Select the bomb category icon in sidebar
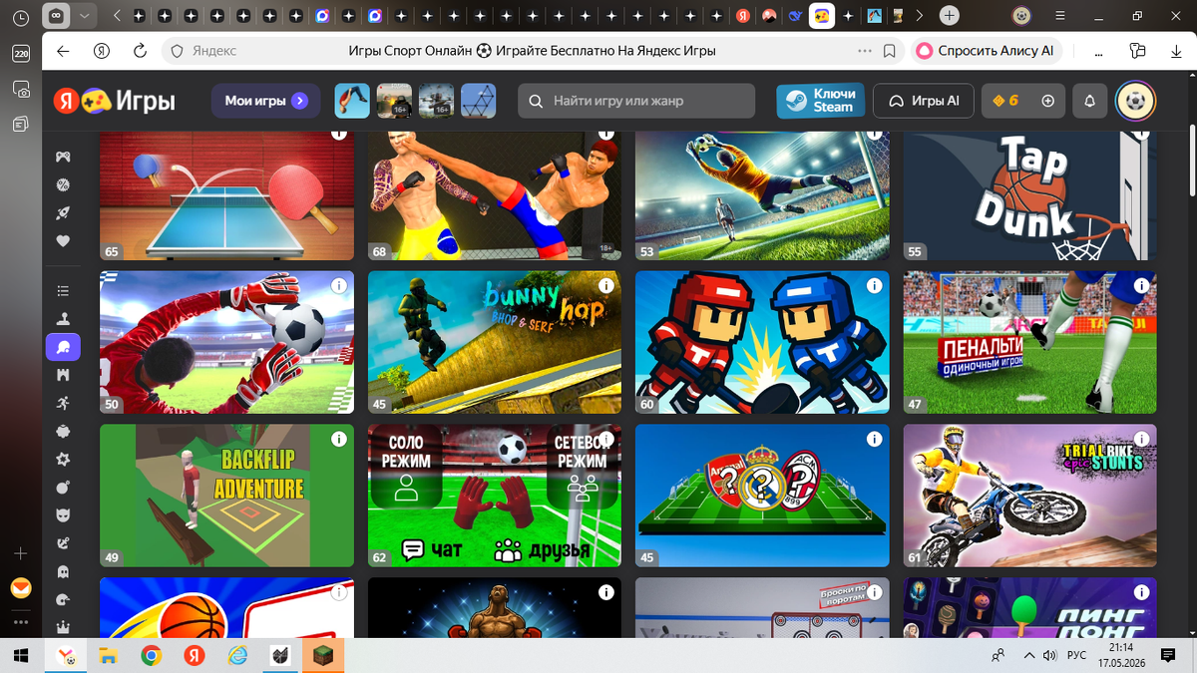Screen dimensions: 1197x673 (63, 488)
